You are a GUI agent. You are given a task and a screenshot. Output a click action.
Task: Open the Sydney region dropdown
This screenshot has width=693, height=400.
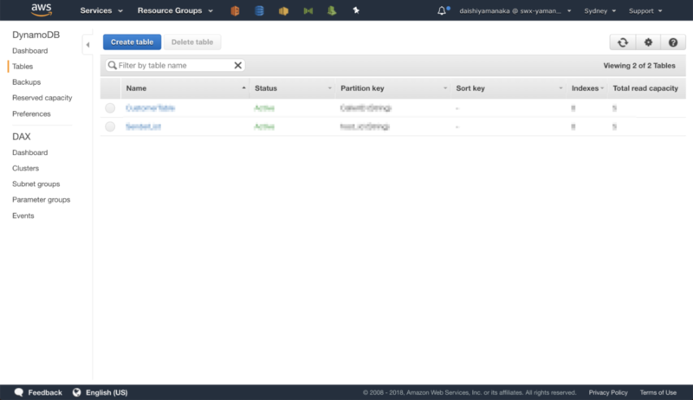[599, 10]
